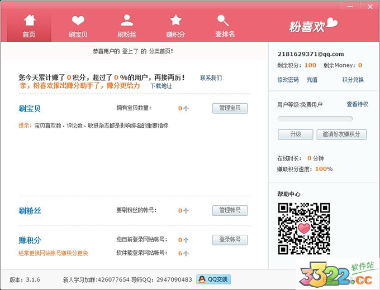Click the 登录帐号 button
Image resolution: width=380 pixels, height=290 pixels.
[230, 240]
